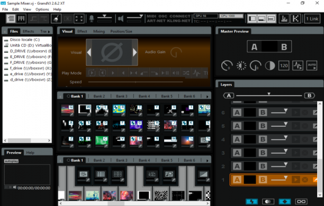
Task: Assign layer 6 to channel A
Action: pos(237,113)
